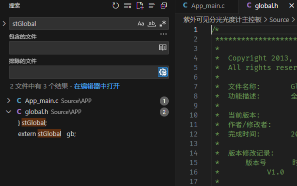
Task: Toggle use exclude settings and ignore files
Action: coord(163,72)
